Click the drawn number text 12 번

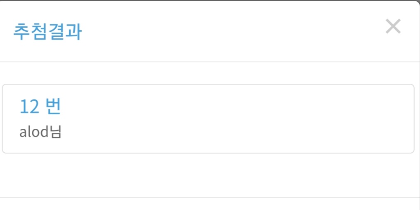pos(40,106)
